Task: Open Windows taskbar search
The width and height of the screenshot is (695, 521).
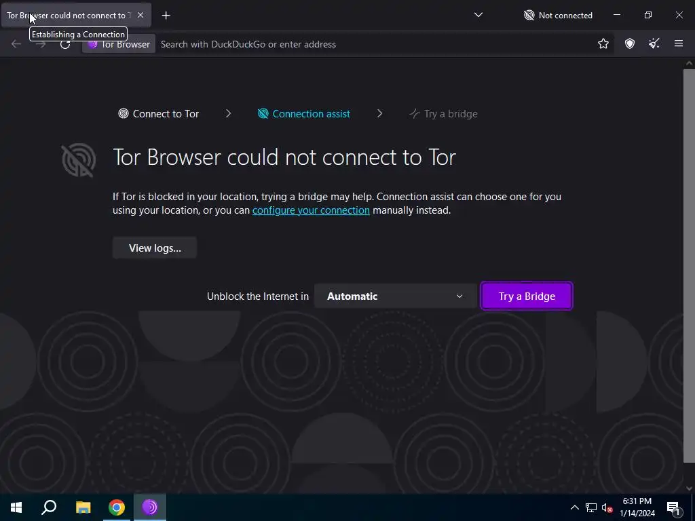Action: [x=49, y=507]
